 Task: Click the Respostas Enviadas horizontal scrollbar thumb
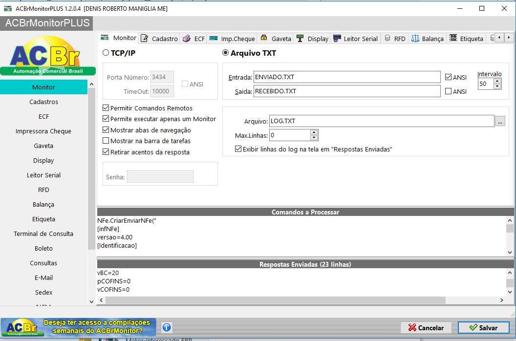276,300
